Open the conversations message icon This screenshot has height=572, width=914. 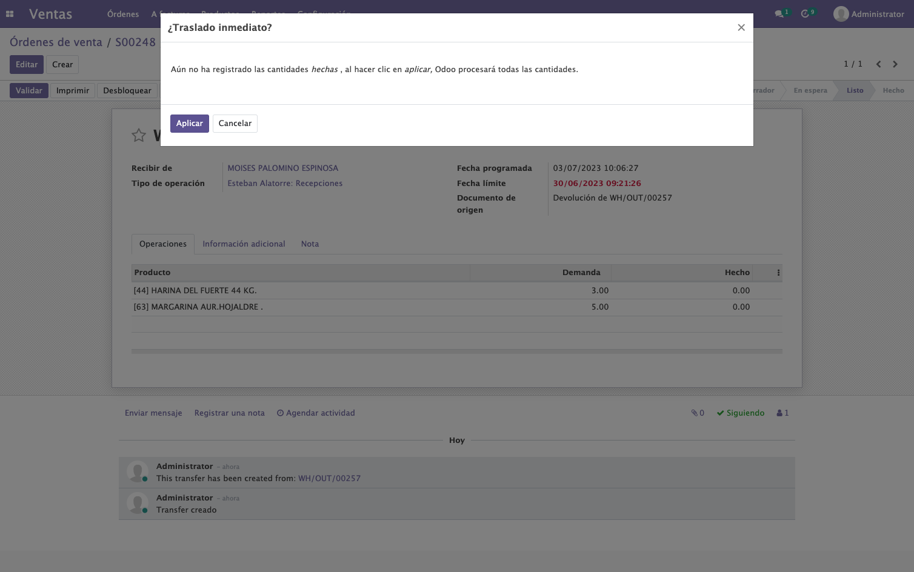[x=779, y=14]
